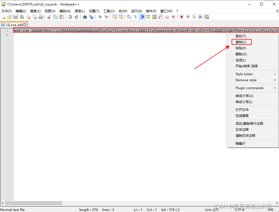Toggle Show All Characters pilcrow button
Image resolution: width=279 pixels, height=212 pixels.
136,17
